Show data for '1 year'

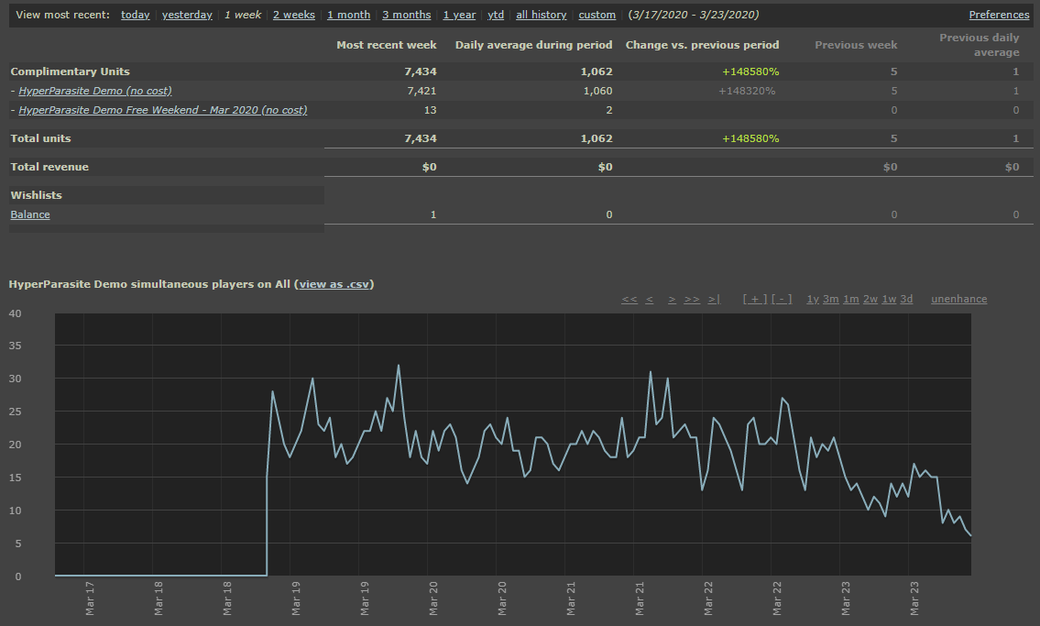[459, 15]
